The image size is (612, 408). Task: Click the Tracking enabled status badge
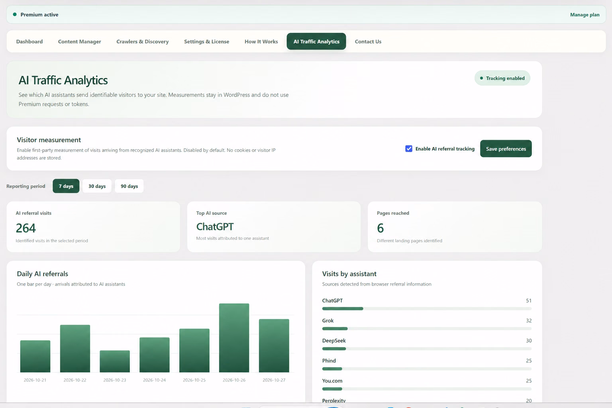tap(502, 78)
